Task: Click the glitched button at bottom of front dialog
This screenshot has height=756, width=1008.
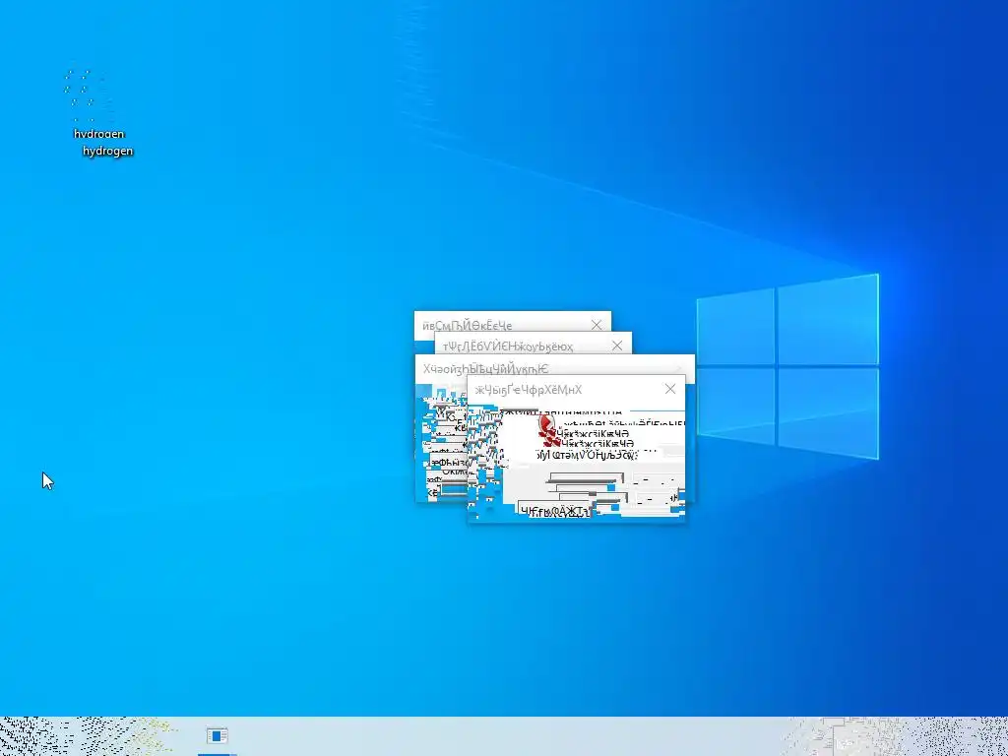Action: pos(554,511)
